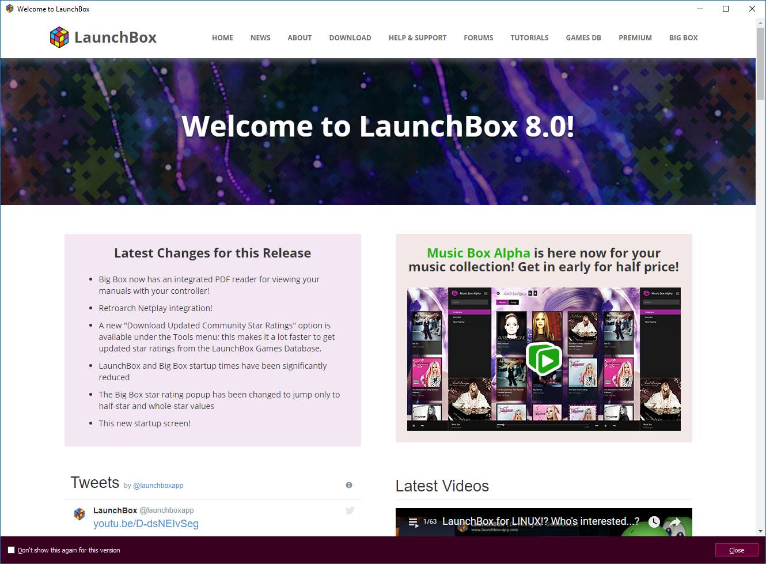Click the Watch Later clock icon
This screenshot has width=766, height=564.
point(654,522)
